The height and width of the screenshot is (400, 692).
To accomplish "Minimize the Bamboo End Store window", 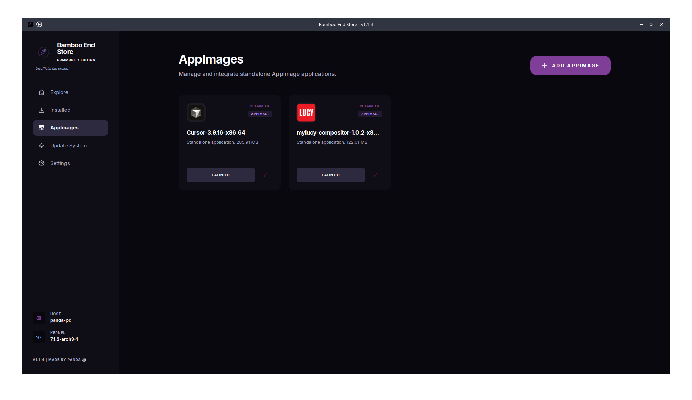I will [641, 24].
